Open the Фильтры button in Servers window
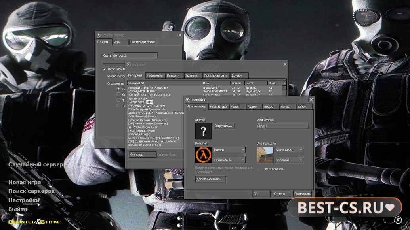 click(x=142, y=155)
